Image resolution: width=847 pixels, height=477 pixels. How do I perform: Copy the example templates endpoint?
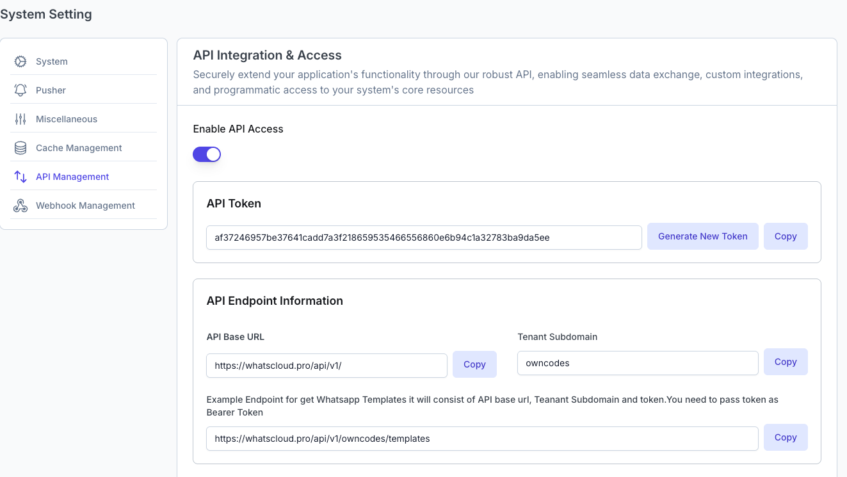click(786, 437)
